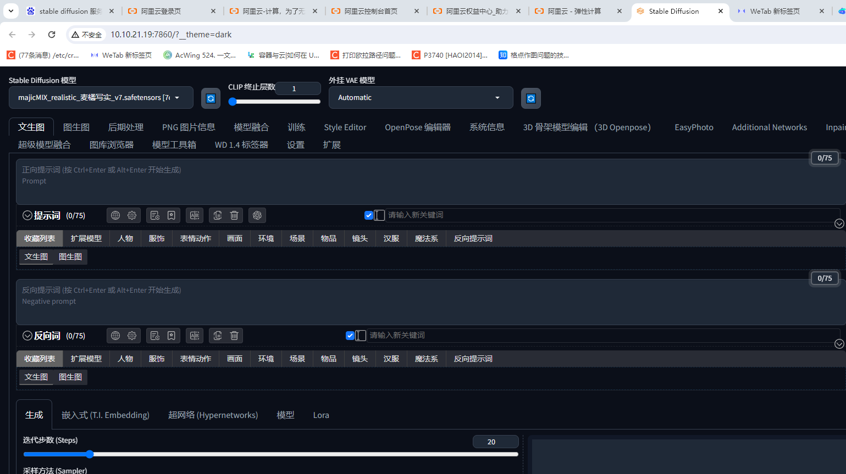Select 超网络 (Hypernetworks) tab
Image resolution: width=846 pixels, height=474 pixels.
point(213,415)
